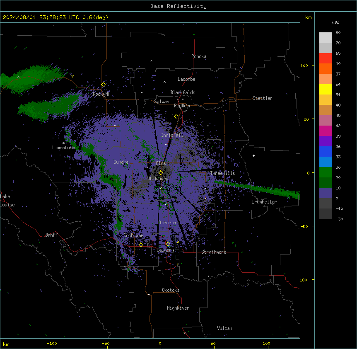Click the RockyMH label
Image resolution: width=357 pixels, height=349 pixels.
101,94
